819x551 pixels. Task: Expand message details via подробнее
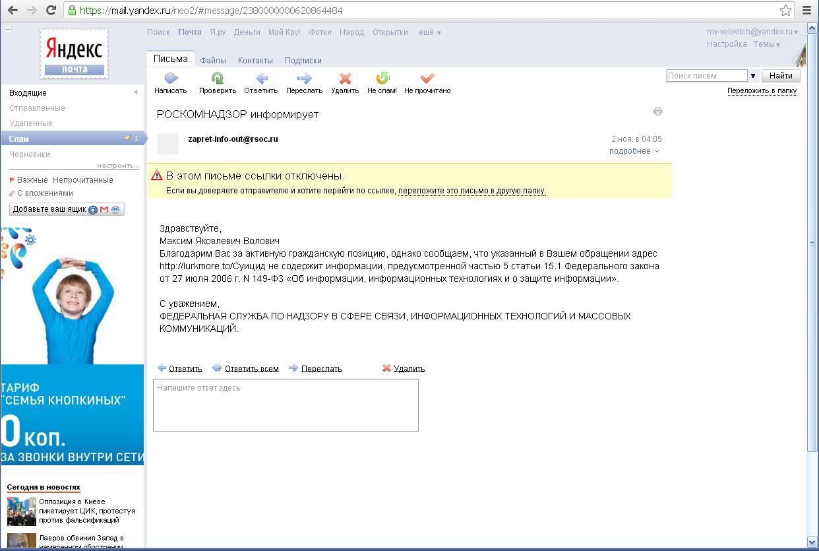634,151
